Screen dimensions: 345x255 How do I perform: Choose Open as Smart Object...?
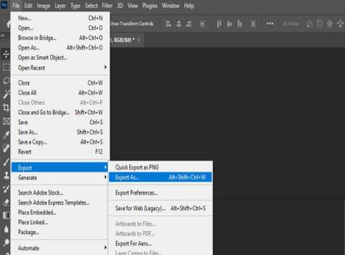click(60, 58)
